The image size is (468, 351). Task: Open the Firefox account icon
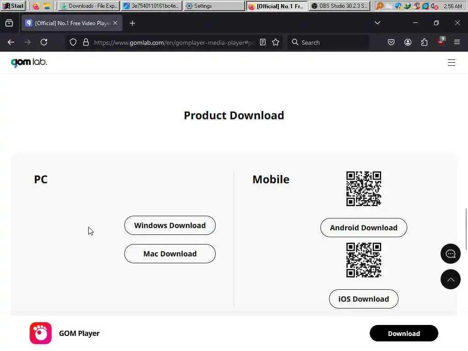pos(408,43)
